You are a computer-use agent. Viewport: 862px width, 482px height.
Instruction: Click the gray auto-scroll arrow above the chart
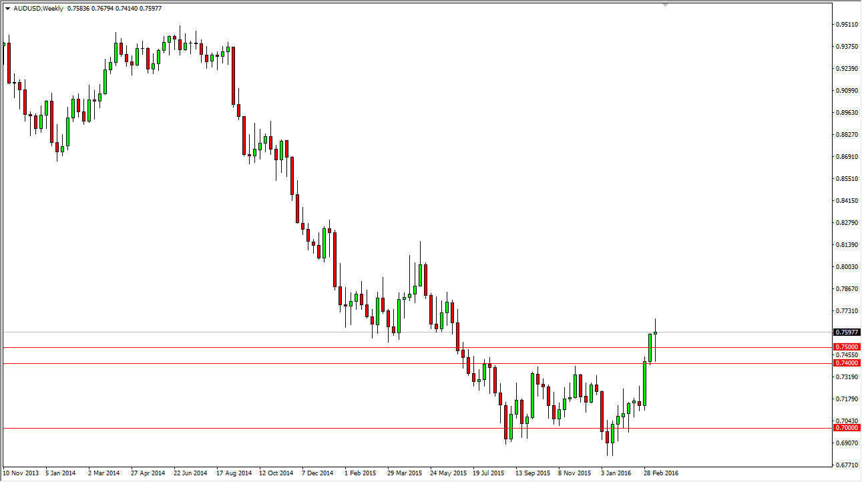pos(664,5)
